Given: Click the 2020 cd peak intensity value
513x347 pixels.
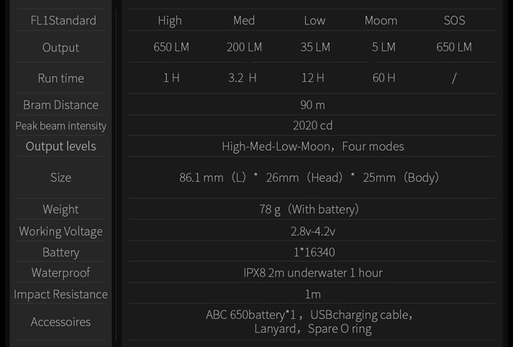Looking at the screenshot, I should tap(312, 126).
